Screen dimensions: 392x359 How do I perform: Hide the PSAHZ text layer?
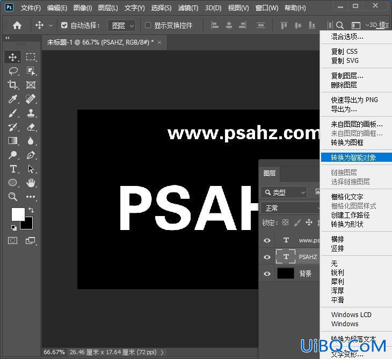pyautogui.click(x=267, y=257)
